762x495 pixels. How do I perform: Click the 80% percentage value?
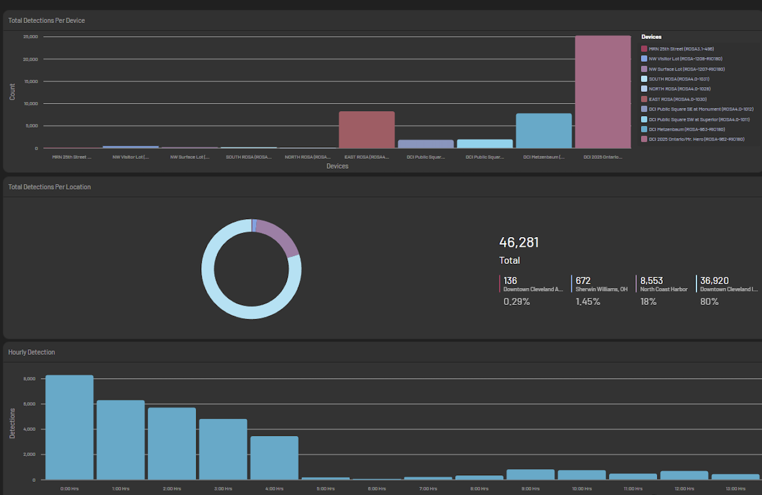[x=709, y=302]
